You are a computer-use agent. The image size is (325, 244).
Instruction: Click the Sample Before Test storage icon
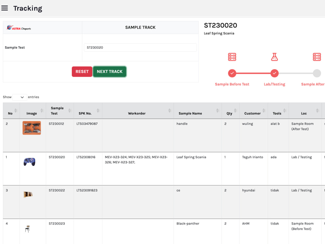[232, 57]
